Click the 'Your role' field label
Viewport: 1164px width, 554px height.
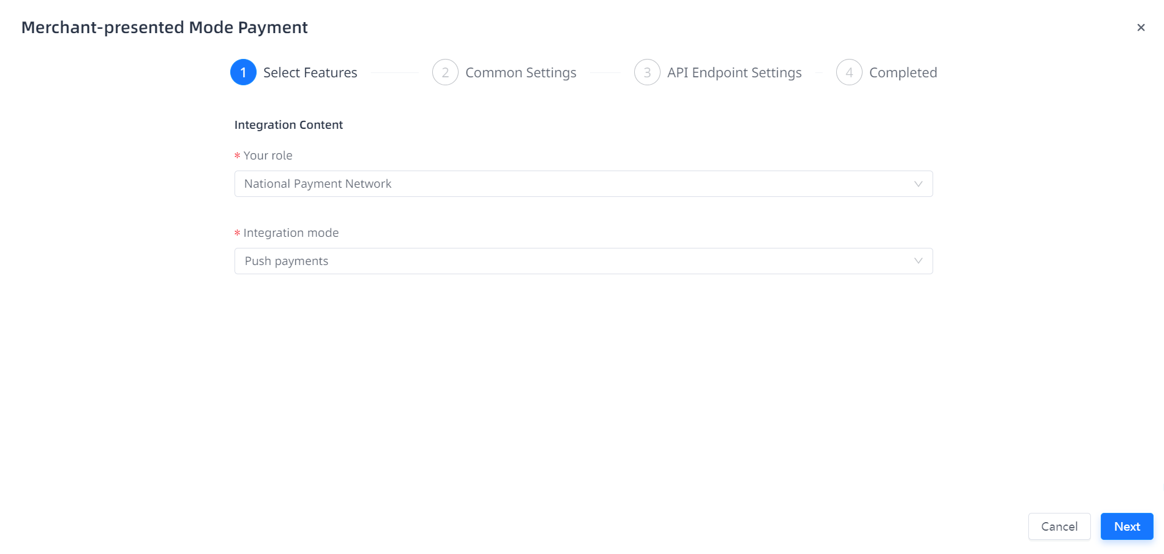point(268,156)
